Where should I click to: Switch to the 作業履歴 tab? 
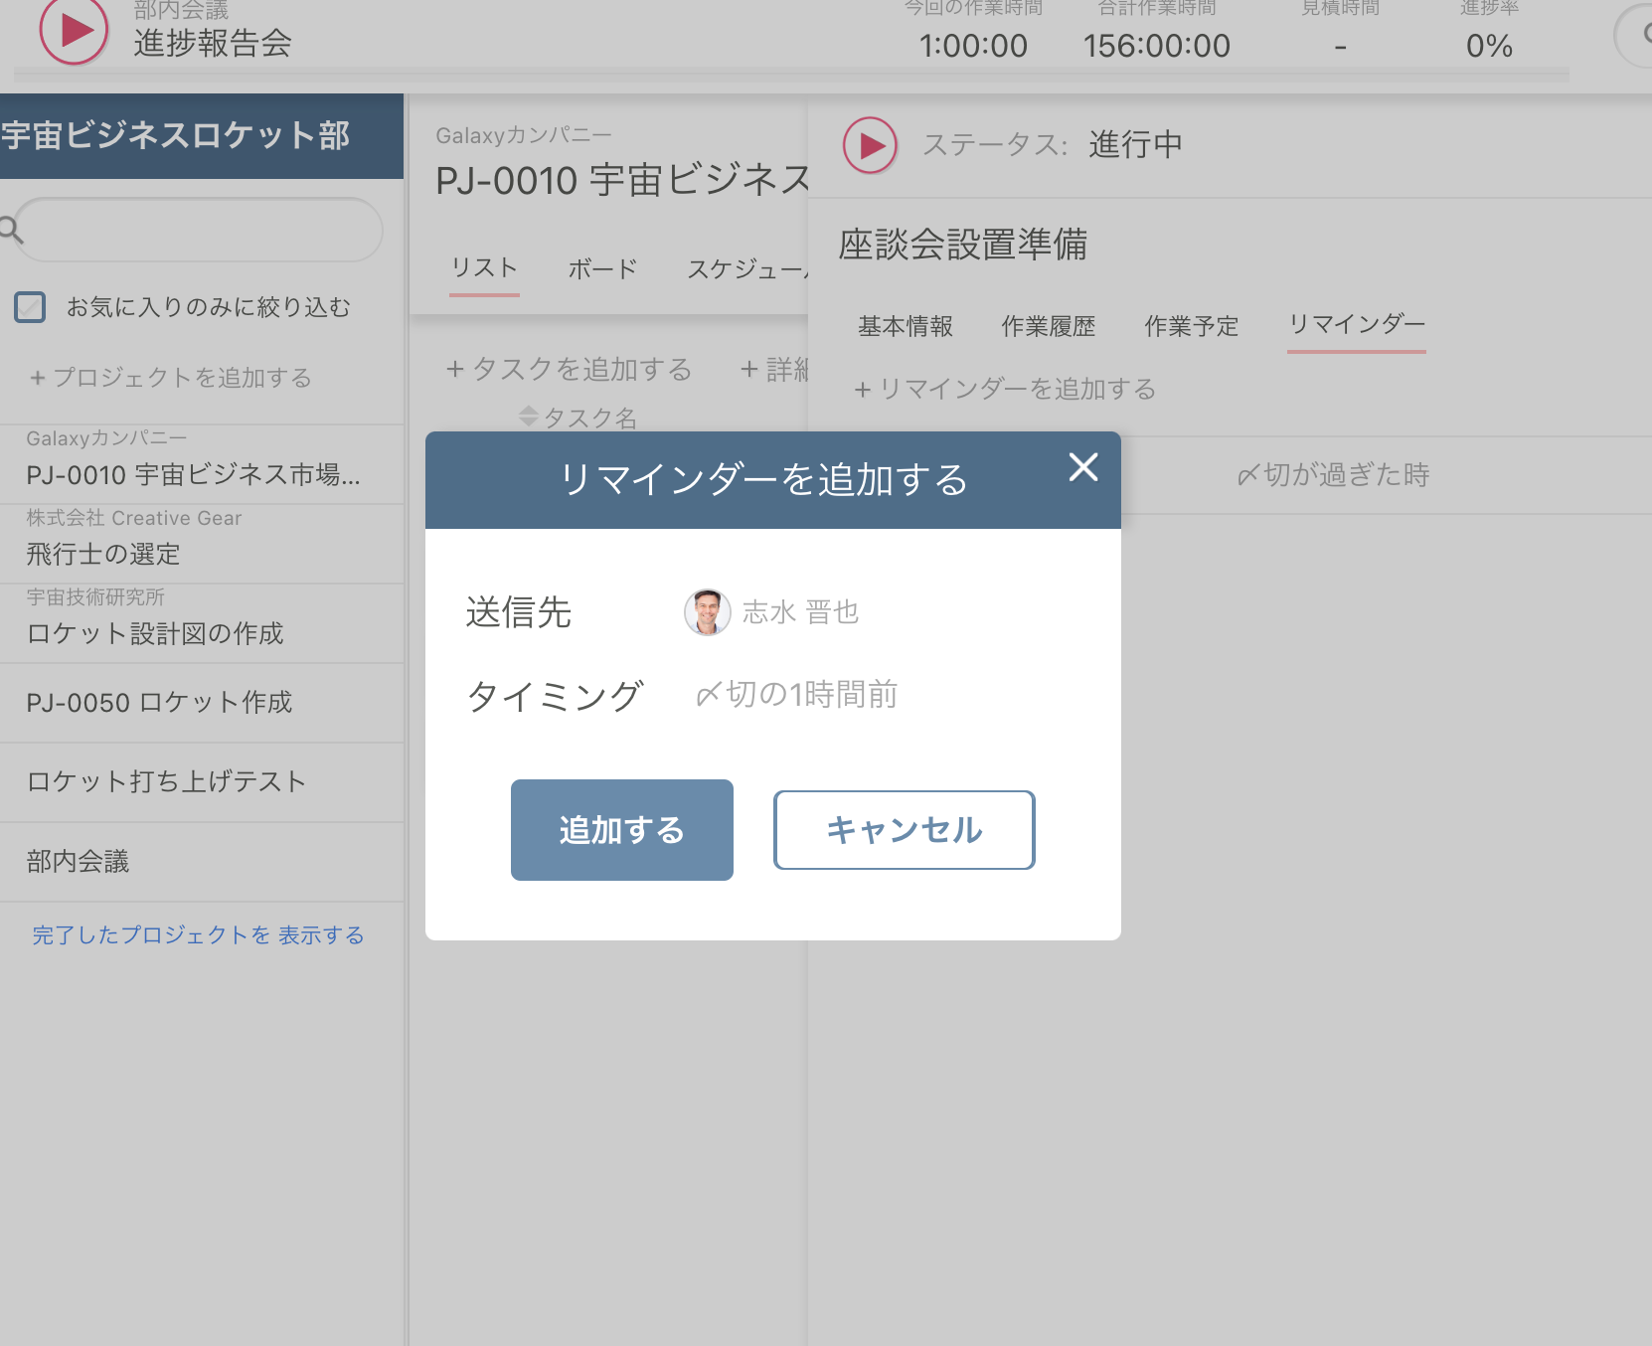[1047, 325]
